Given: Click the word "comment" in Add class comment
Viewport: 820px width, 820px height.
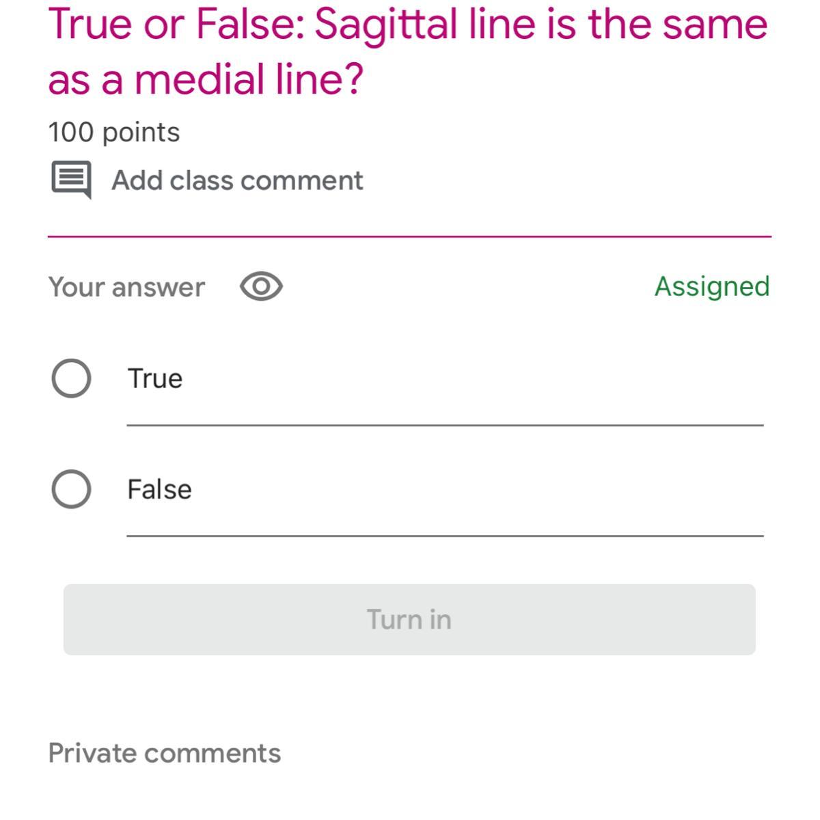Looking at the screenshot, I should point(302,180).
